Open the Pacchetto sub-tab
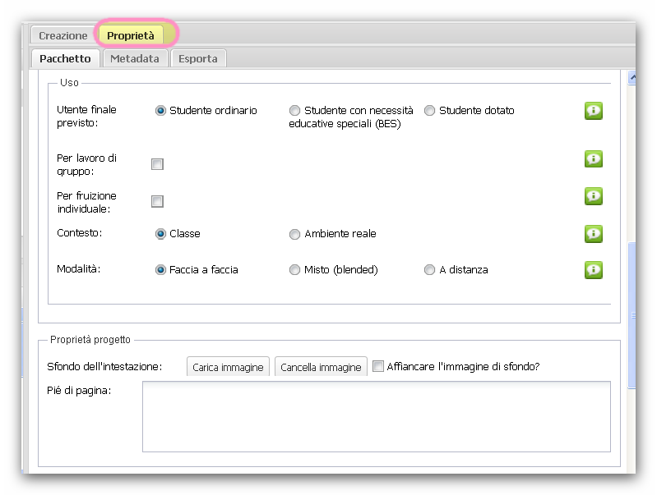The image size is (657, 495). [65, 58]
